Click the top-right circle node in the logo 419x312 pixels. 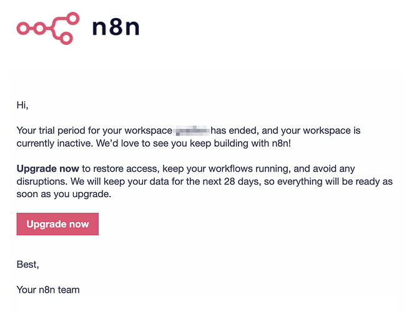click(x=72, y=19)
